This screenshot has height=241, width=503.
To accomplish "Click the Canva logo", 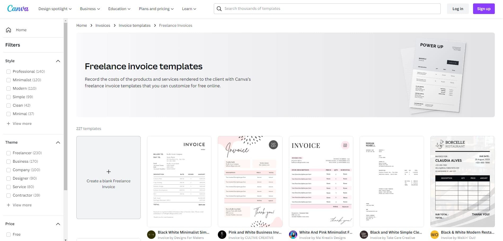I will click(x=18, y=9).
